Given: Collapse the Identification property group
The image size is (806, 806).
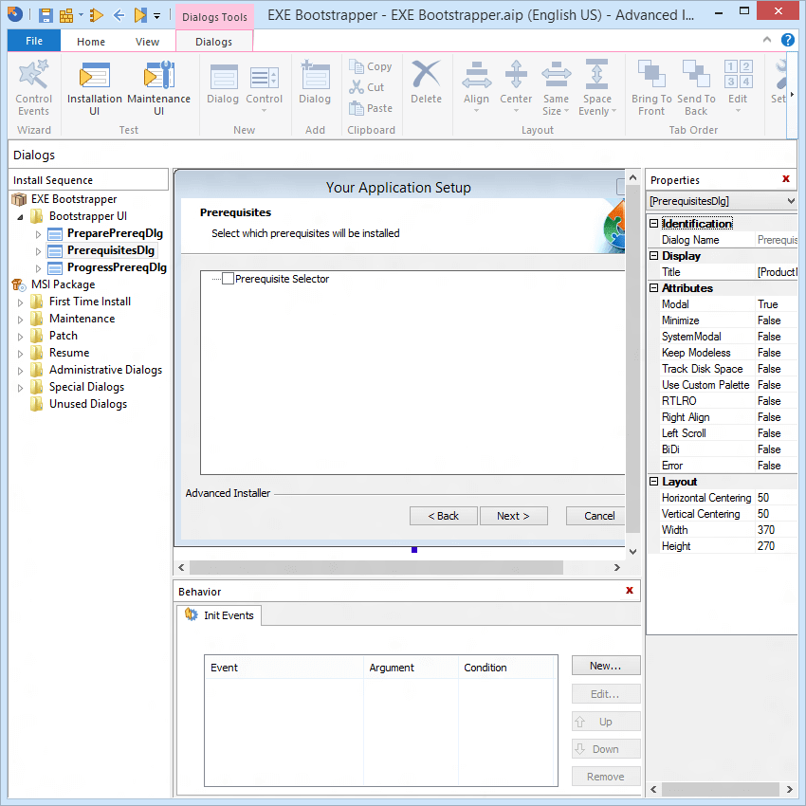Looking at the screenshot, I should coord(654,224).
